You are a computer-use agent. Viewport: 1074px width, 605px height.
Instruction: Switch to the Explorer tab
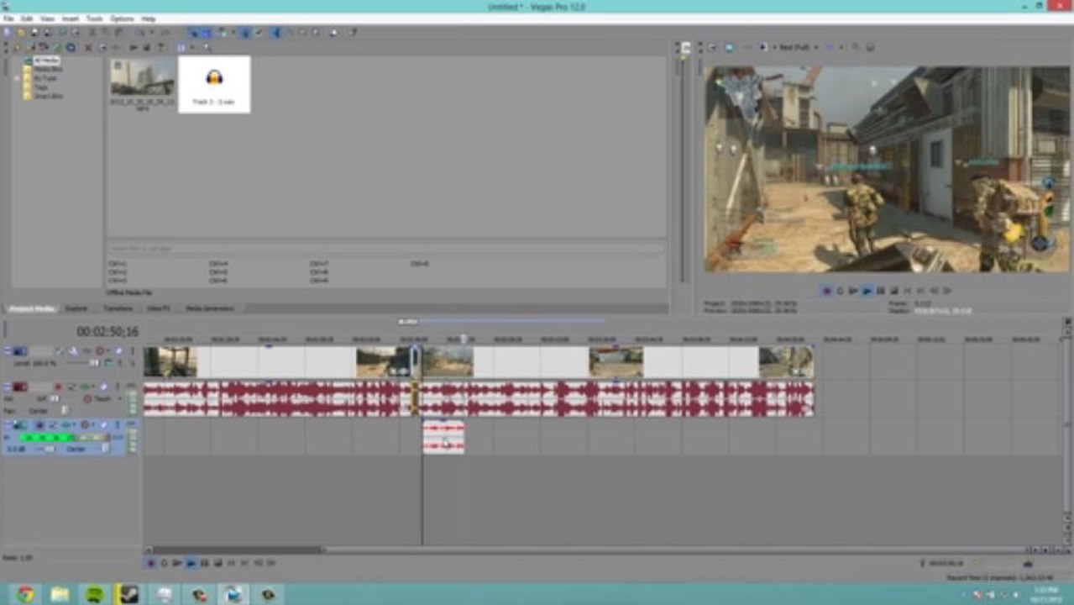click(76, 308)
